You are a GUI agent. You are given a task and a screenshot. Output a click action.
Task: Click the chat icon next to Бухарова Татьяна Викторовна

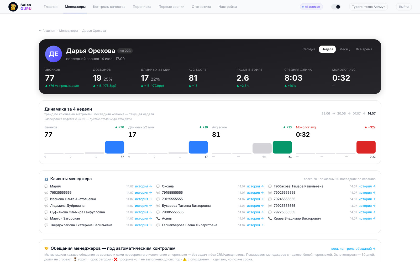[x=158, y=206]
